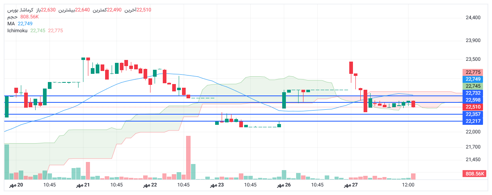
Task: Select the 12:00 time axis label
Action: coord(408,185)
